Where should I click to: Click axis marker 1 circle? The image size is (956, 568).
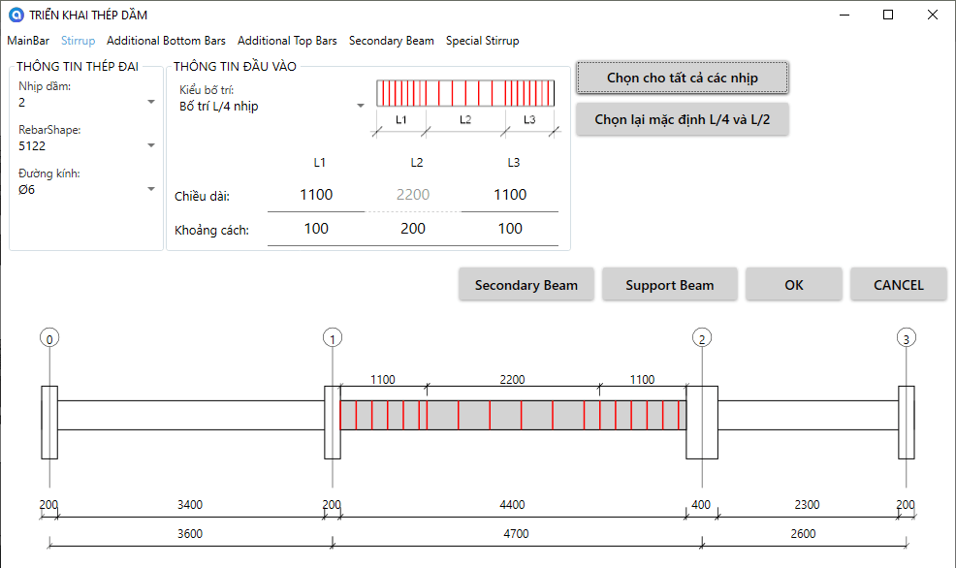click(333, 338)
